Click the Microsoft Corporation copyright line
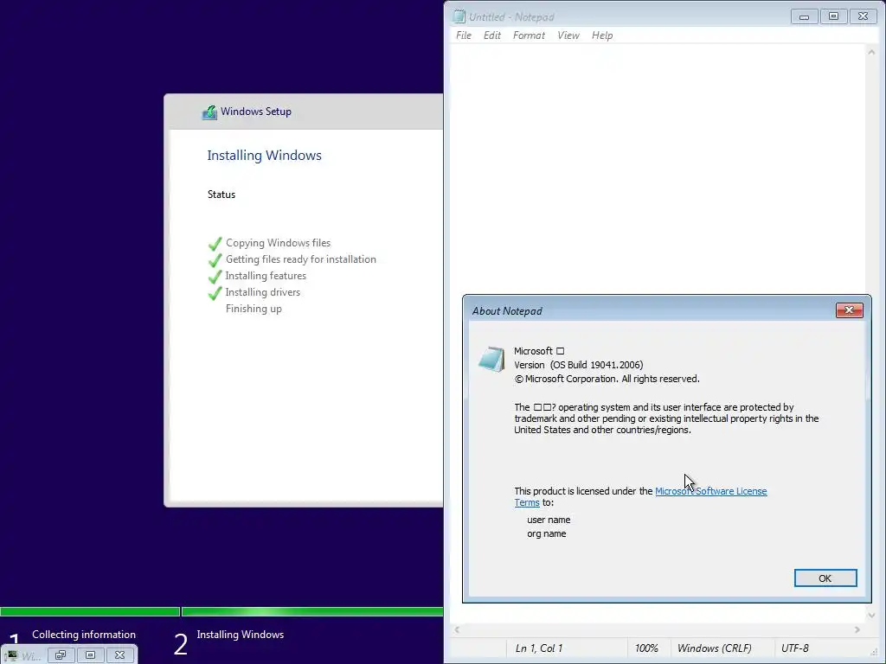886x664 pixels. (x=607, y=379)
